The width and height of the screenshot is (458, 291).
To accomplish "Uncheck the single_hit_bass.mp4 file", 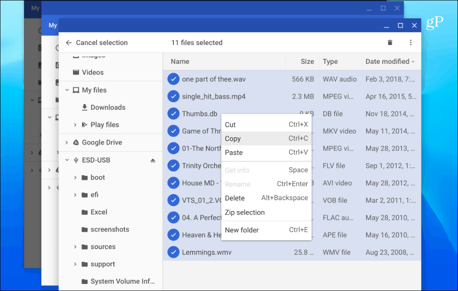I will [x=173, y=97].
